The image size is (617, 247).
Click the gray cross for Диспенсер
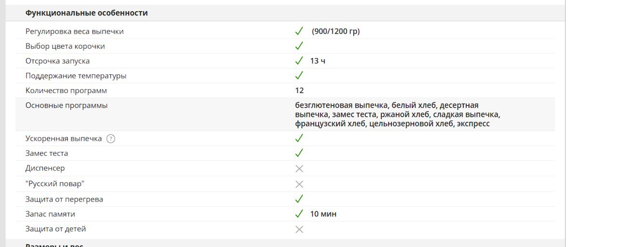click(x=299, y=168)
